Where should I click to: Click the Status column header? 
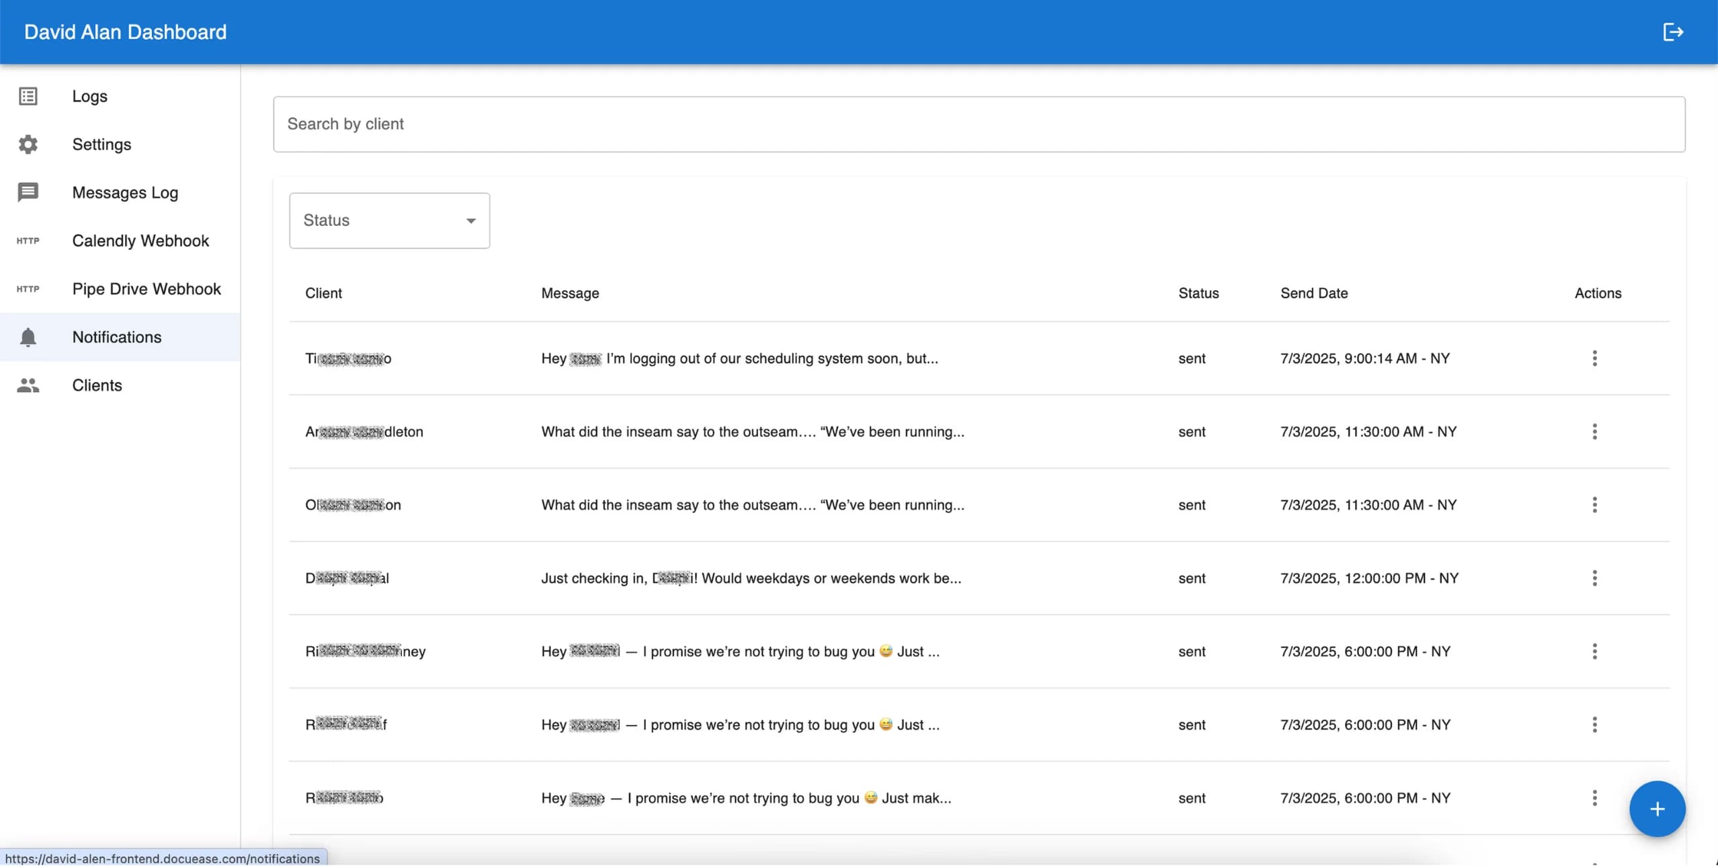[x=1198, y=293]
